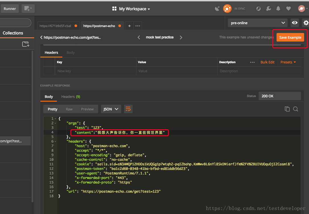This screenshot has height=214, width=309.
Task: Open the JSON format dropdown
Action: click(x=111, y=109)
